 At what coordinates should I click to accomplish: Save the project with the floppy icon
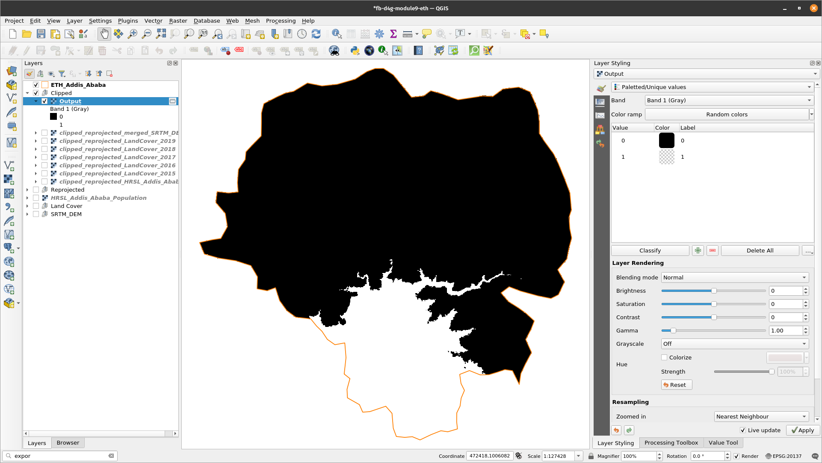coord(41,34)
